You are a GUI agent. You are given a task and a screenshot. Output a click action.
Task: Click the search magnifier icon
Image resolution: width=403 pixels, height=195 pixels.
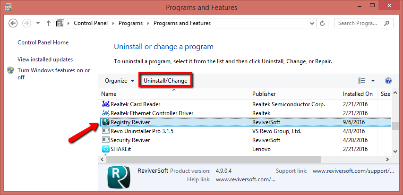pos(386,24)
